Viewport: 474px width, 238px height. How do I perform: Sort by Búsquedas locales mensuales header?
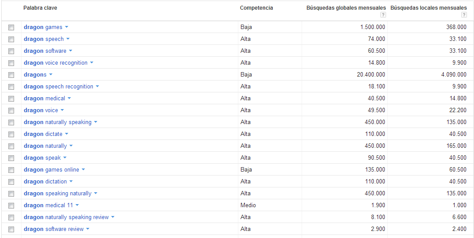428,8
